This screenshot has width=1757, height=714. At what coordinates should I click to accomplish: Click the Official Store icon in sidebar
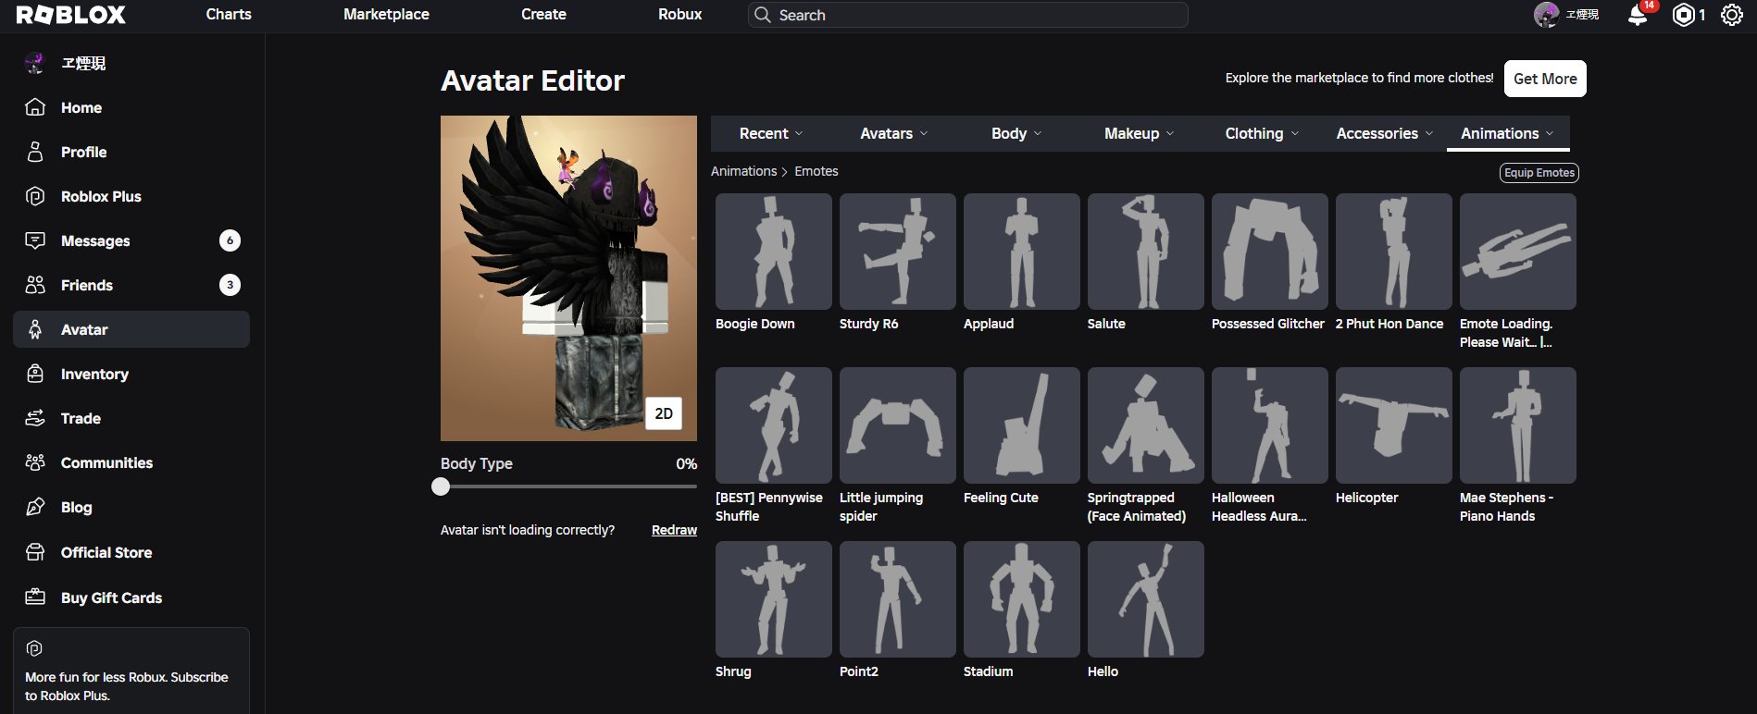click(x=35, y=552)
